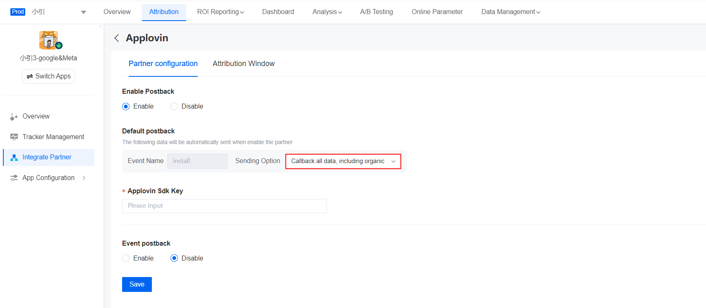706x308 pixels.
Task: Click the back arrow next to Applovin
Action: coord(117,38)
